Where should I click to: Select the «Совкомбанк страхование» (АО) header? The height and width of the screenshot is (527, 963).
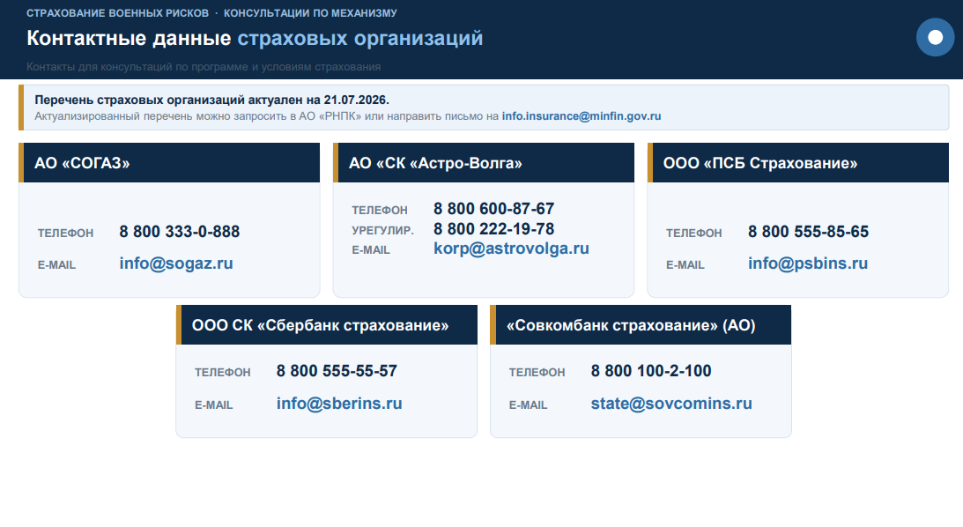pyautogui.click(x=641, y=325)
